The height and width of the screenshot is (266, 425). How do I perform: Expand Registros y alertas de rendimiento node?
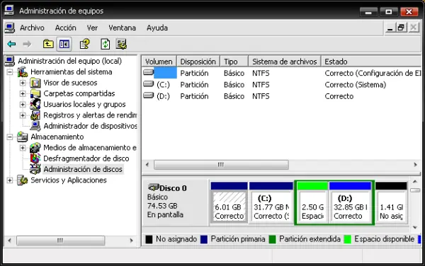pyautogui.click(x=23, y=115)
